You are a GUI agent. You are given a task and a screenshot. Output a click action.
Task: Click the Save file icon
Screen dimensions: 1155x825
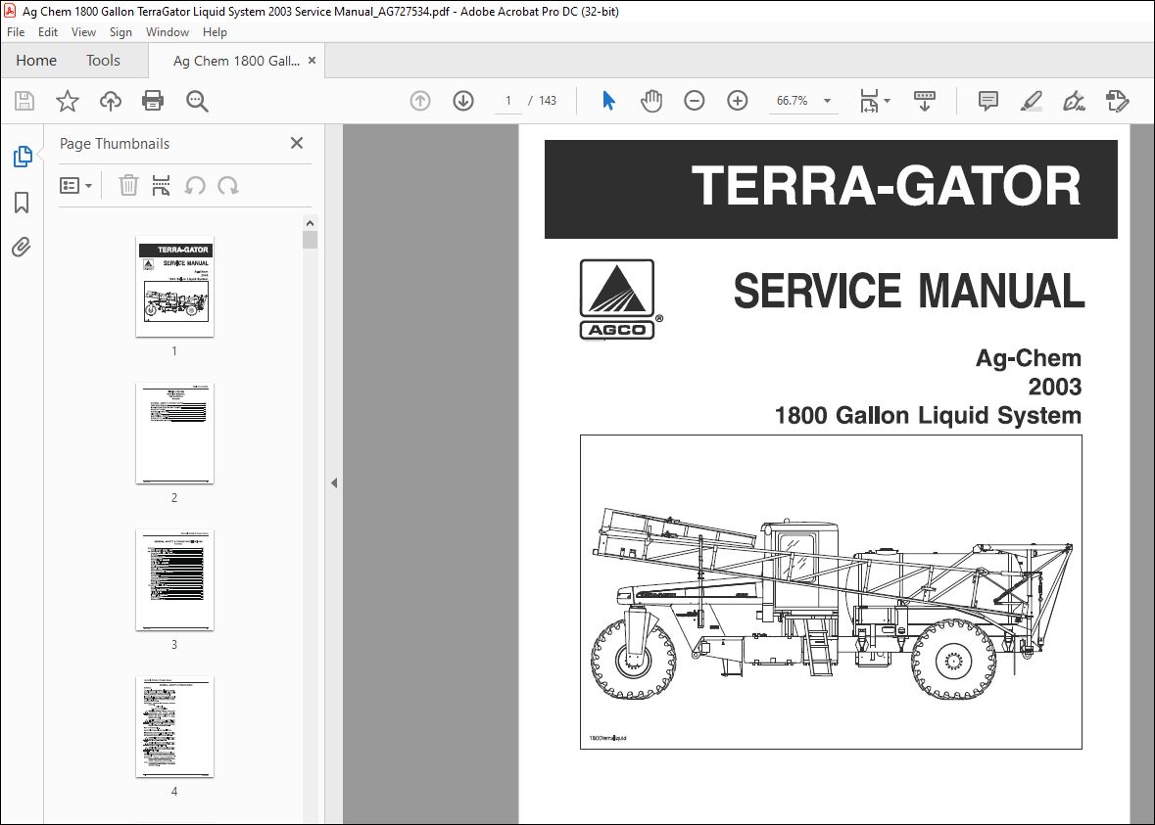pos(24,101)
